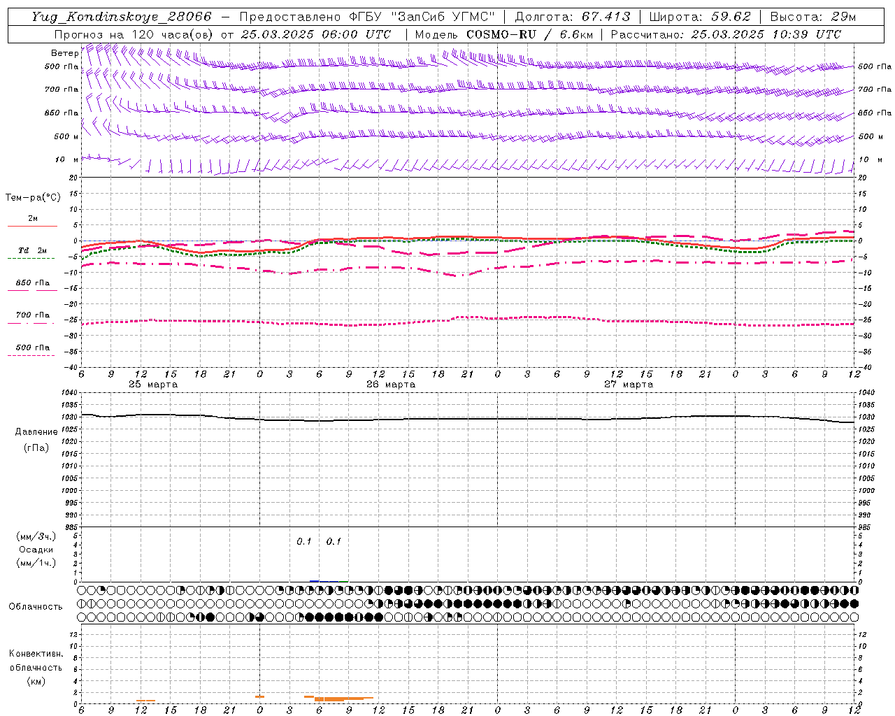Click the small orange convective bar on 25 марта

[x=145, y=701]
